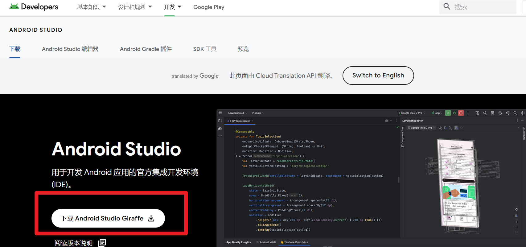Click the Sync Project with Gradle icon
The image size is (526, 247).
508,113
